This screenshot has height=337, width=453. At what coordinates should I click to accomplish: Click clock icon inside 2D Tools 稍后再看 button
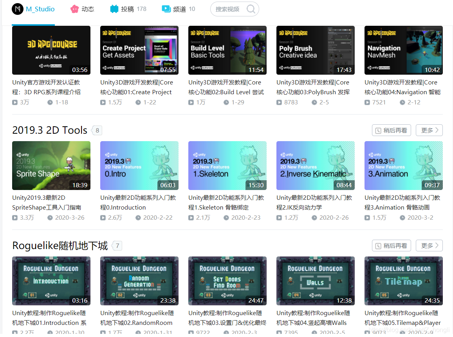coord(378,131)
